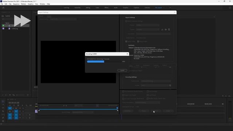Toggle Import into Project checkbox
This screenshot has width=233, height=131.
[123, 95]
